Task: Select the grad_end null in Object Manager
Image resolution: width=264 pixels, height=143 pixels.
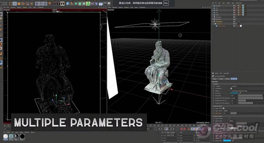Action: point(218,19)
